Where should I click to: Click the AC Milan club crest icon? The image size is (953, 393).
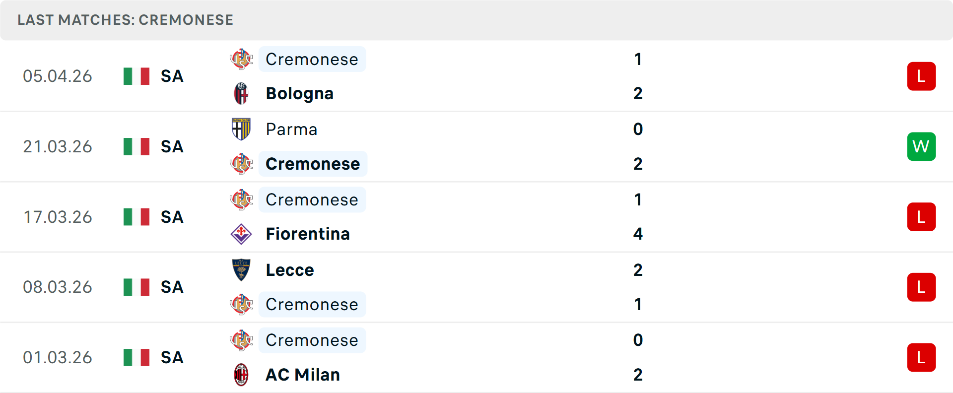pos(241,375)
